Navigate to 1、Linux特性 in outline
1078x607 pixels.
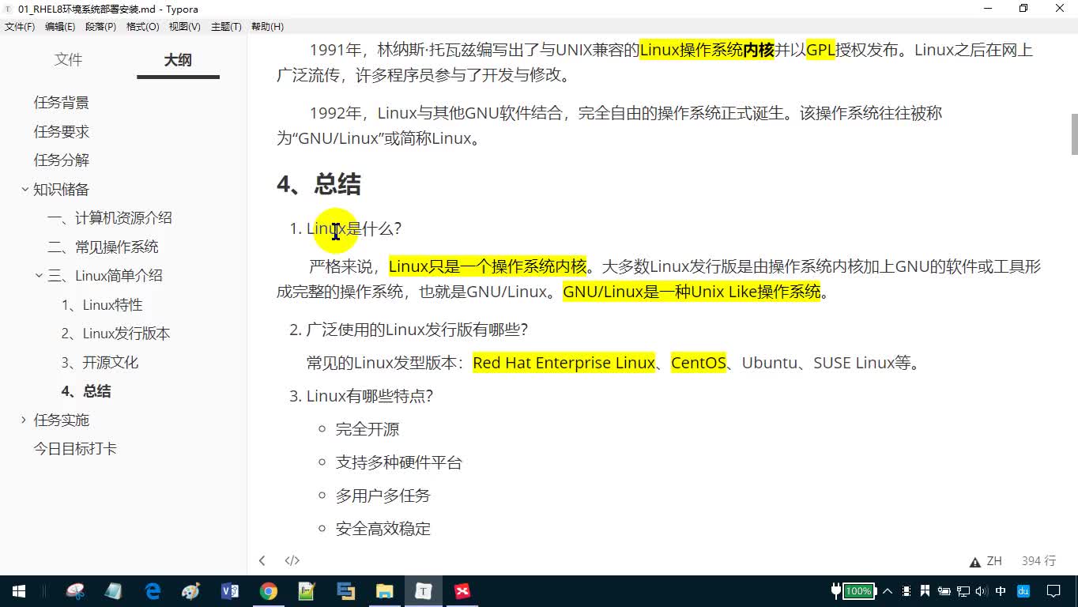point(102,304)
